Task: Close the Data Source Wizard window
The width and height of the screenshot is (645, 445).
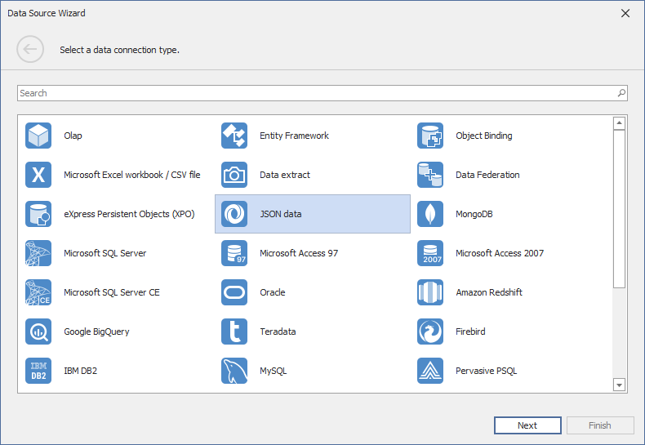Action: click(x=625, y=13)
